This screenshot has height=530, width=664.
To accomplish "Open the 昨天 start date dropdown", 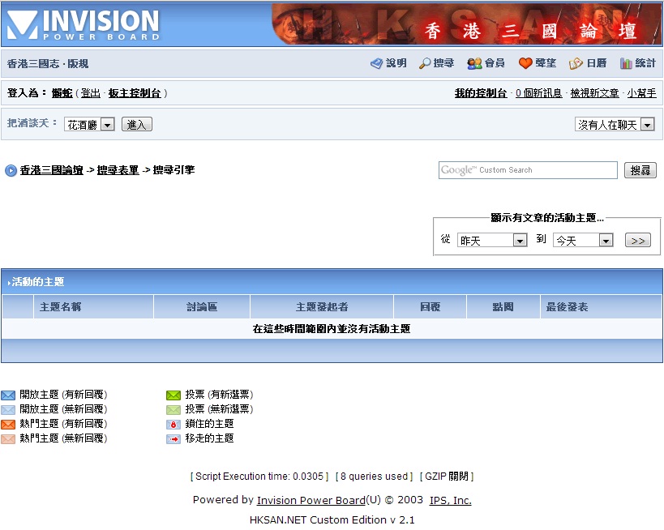I will (x=492, y=241).
